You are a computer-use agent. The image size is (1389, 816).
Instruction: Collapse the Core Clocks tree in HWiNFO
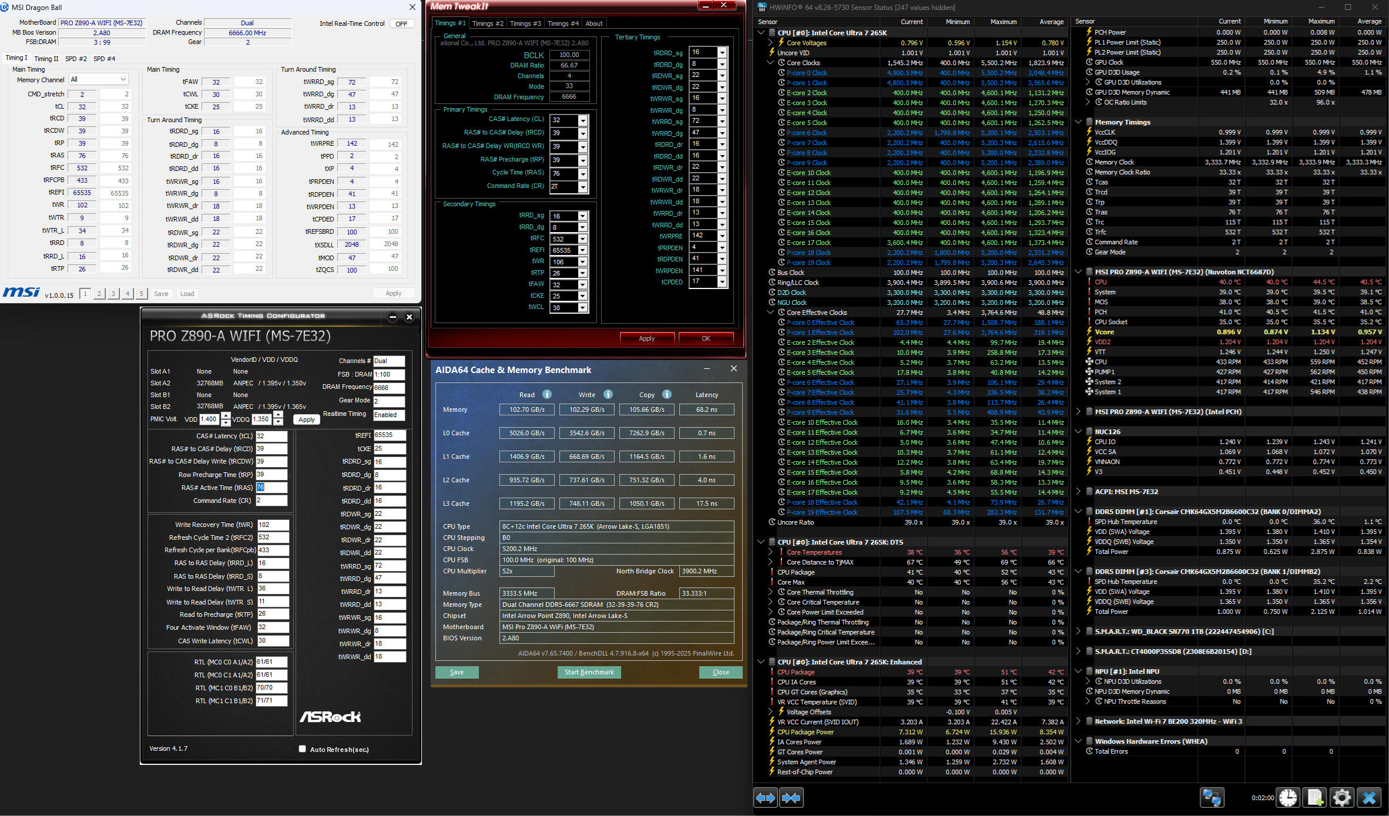(771, 63)
